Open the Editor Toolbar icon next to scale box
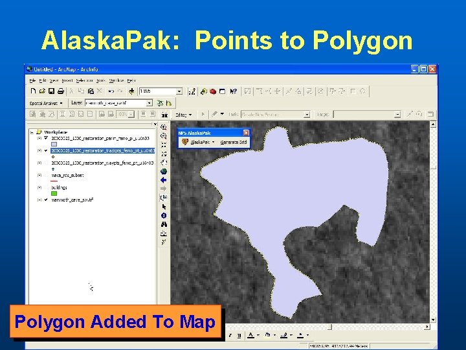466x350 pixels. coord(192,91)
